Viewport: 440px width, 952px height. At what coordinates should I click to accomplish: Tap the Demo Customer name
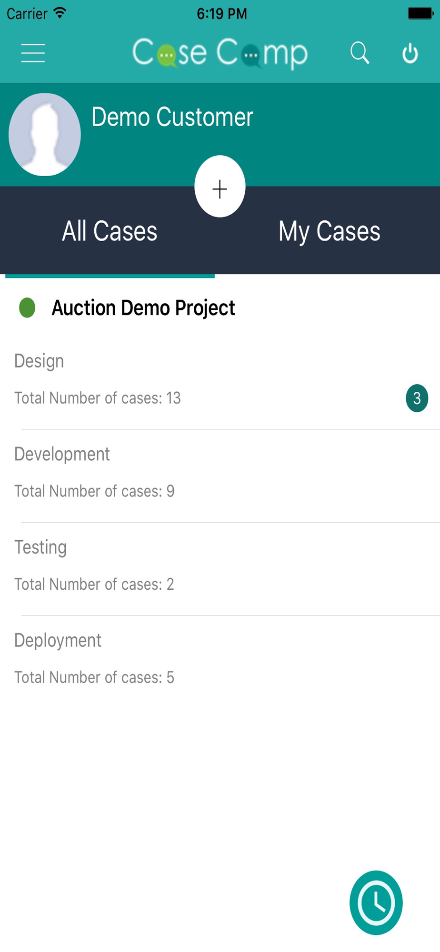click(172, 117)
